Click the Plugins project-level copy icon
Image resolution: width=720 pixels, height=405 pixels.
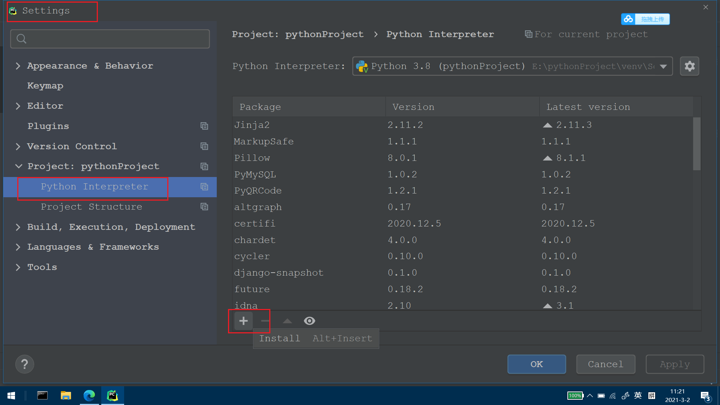(204, 126)
